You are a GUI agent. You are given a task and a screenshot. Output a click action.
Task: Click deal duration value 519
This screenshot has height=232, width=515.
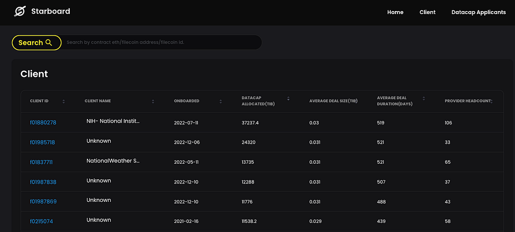(381, 123)
